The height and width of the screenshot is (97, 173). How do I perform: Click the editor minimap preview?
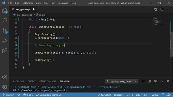[x=161, y=21]
